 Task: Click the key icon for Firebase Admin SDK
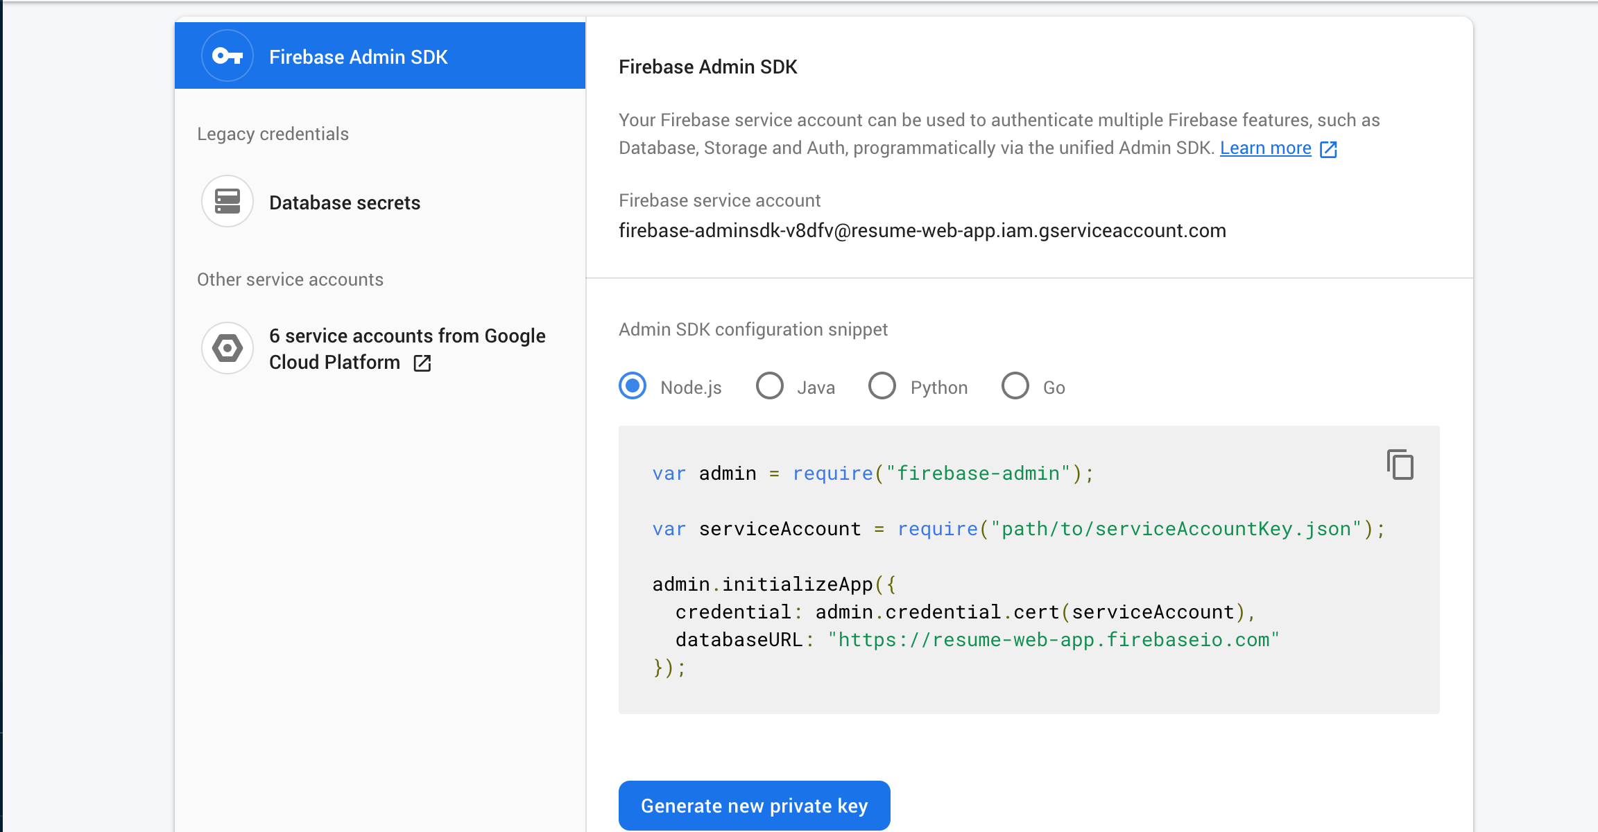(x=227, y=55)
